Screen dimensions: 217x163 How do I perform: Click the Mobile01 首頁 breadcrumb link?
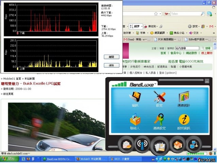[12, 78]
